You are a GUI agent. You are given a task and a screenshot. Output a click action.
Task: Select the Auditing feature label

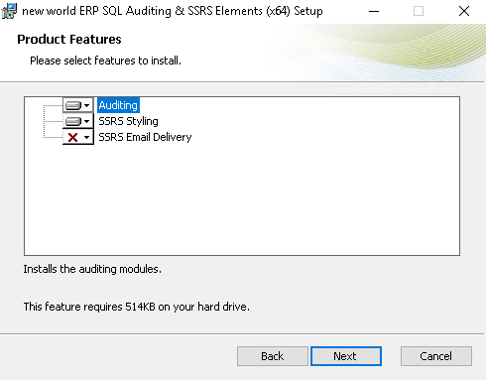(x=118, y=105)
